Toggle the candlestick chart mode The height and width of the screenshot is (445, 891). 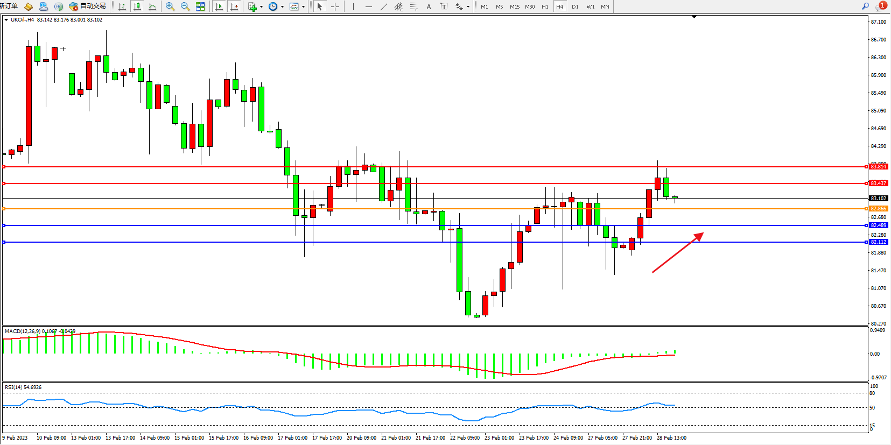[137, 6]
